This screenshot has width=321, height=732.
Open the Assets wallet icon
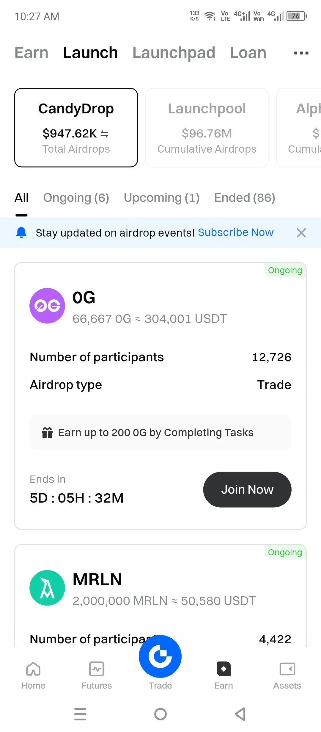[287, 669]
